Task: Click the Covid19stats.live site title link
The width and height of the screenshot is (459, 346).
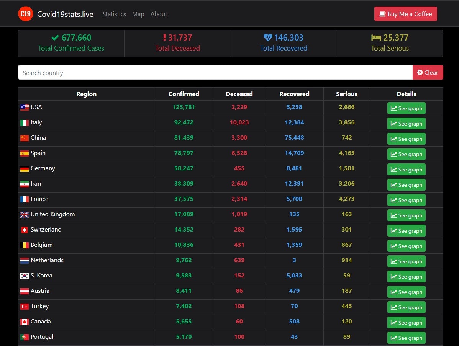Action: coord(65,14)
